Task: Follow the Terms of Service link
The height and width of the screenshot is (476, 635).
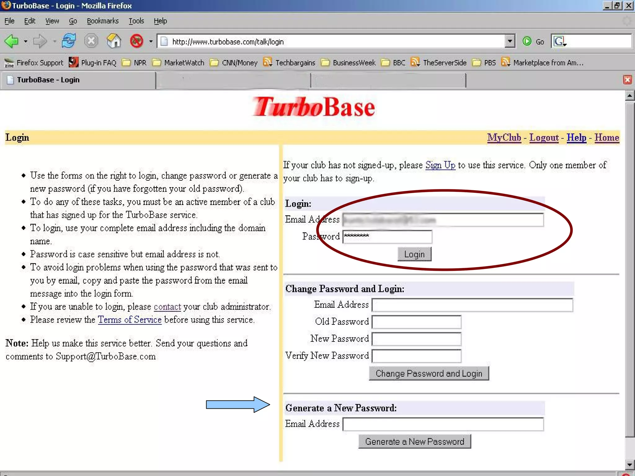Action: (130, 320)
